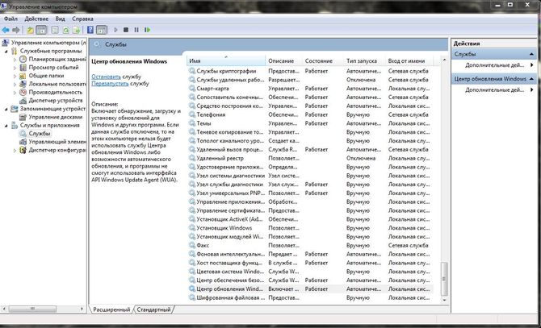541x328 pixels.
Task: Stop service with the square toolbar button
Action: pos(126,30)
